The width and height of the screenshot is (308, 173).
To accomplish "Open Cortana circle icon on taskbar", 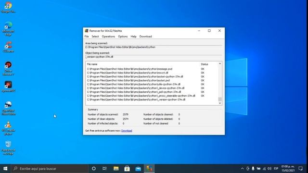I will (94, 169).
